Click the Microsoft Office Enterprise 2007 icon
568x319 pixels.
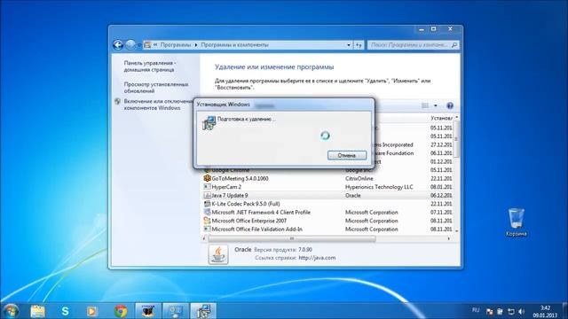(x=207, y=221)
